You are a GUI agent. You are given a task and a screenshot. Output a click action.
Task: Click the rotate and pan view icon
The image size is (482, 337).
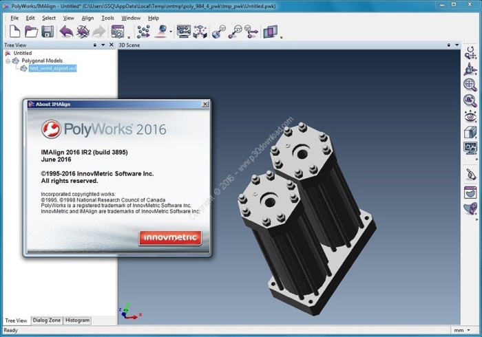click(470, 53)
